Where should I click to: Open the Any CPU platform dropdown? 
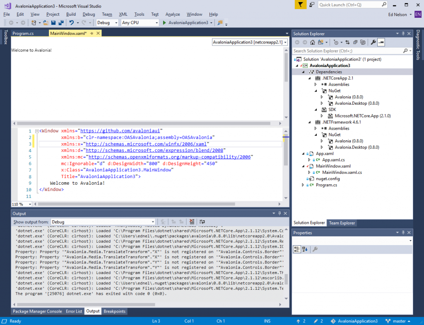[x=140, y=23]
